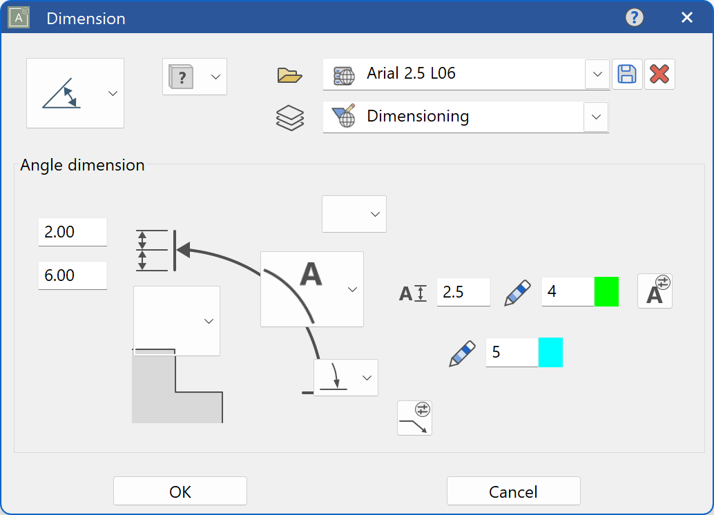Click the leader line adjustment icon below the angle dropdown

tap(414, 418)
